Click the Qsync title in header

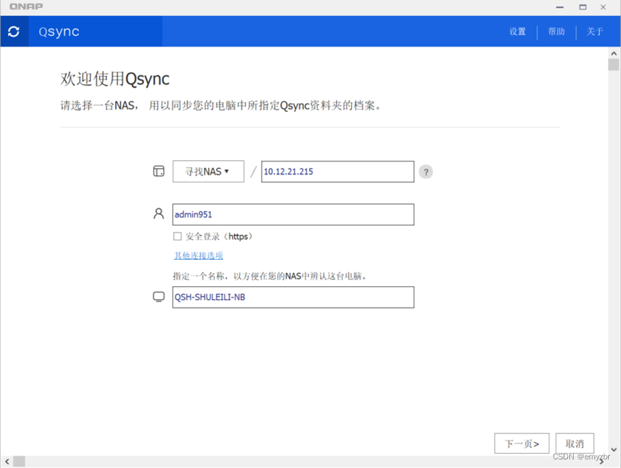(59, 32)
